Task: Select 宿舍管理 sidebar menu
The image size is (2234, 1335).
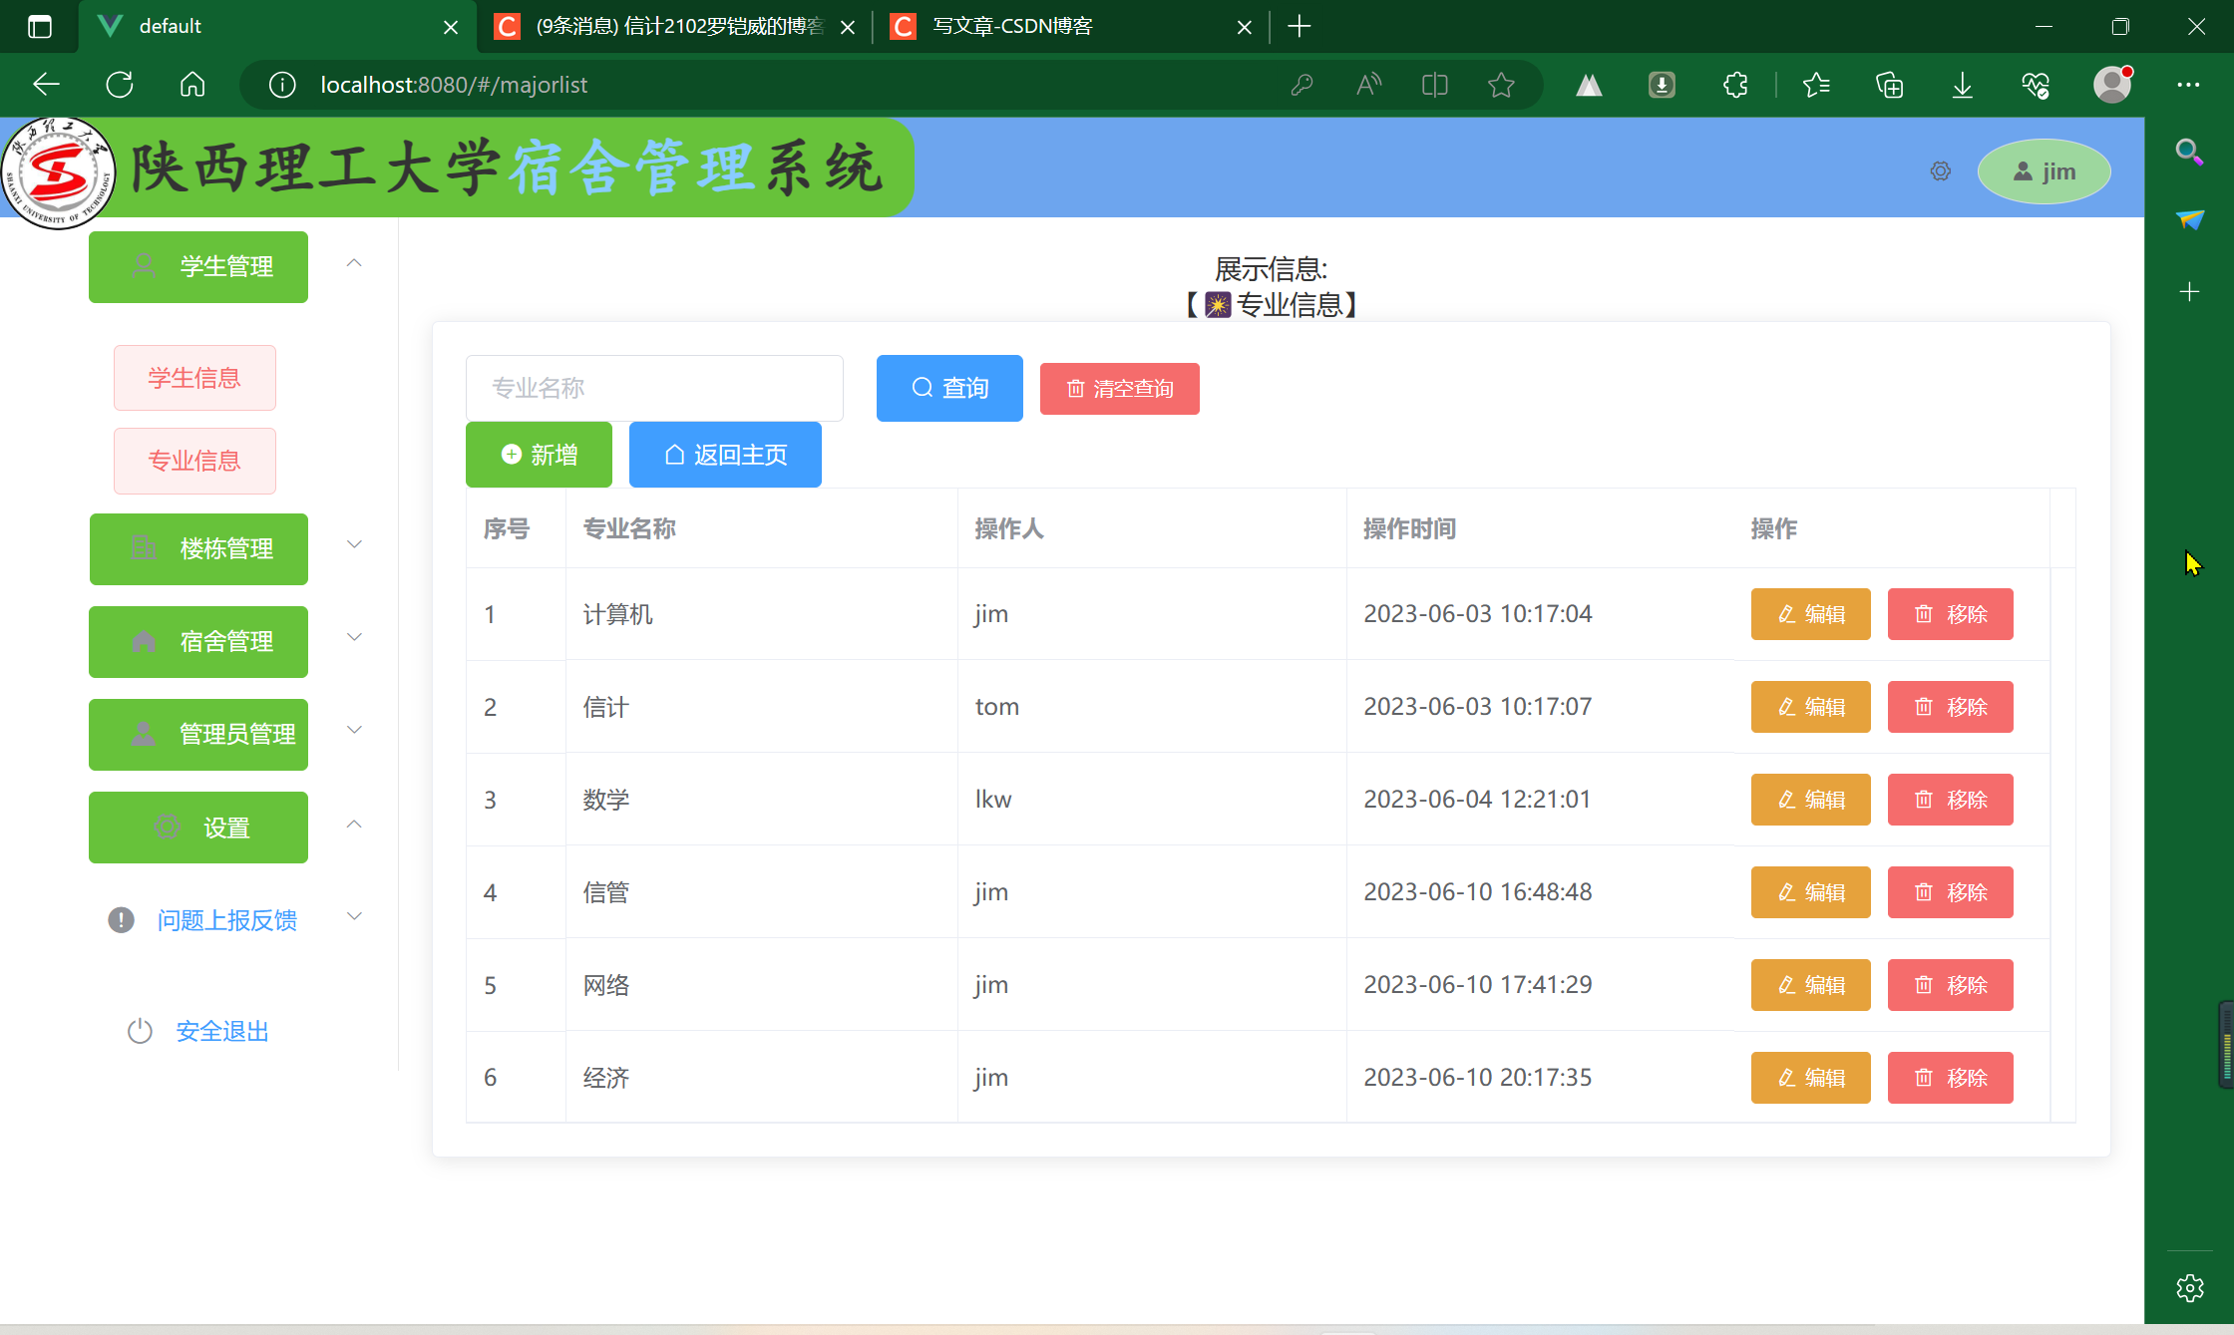Action: tap(198, 641)
